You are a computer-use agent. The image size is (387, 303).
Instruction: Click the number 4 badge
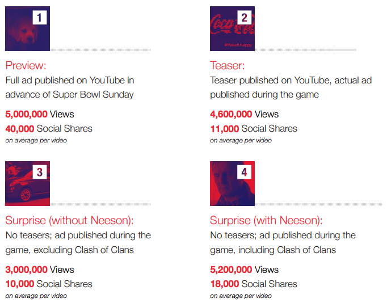(245, 172)
